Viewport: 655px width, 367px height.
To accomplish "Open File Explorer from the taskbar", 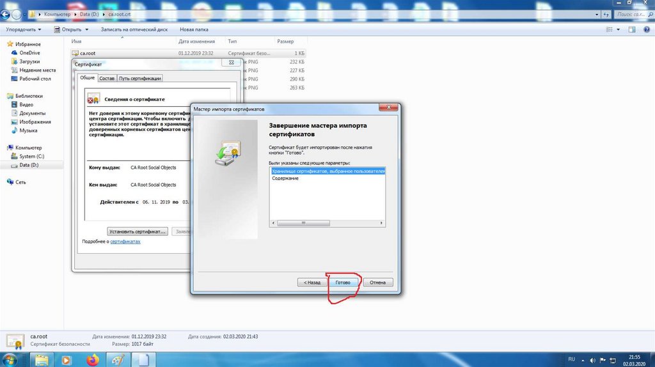I will (42, 359).
